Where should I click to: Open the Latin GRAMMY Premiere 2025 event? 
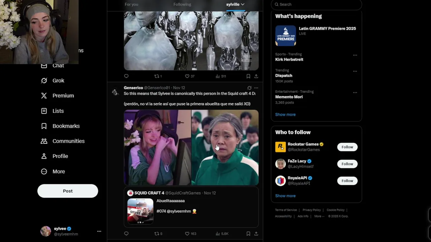click(x=317, y=35)
